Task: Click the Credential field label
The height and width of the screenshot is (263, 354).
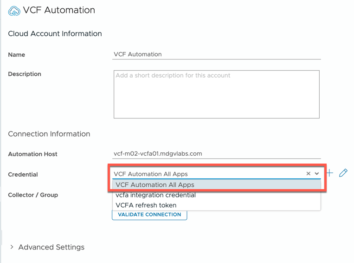Action: click(x=23, y=175)
